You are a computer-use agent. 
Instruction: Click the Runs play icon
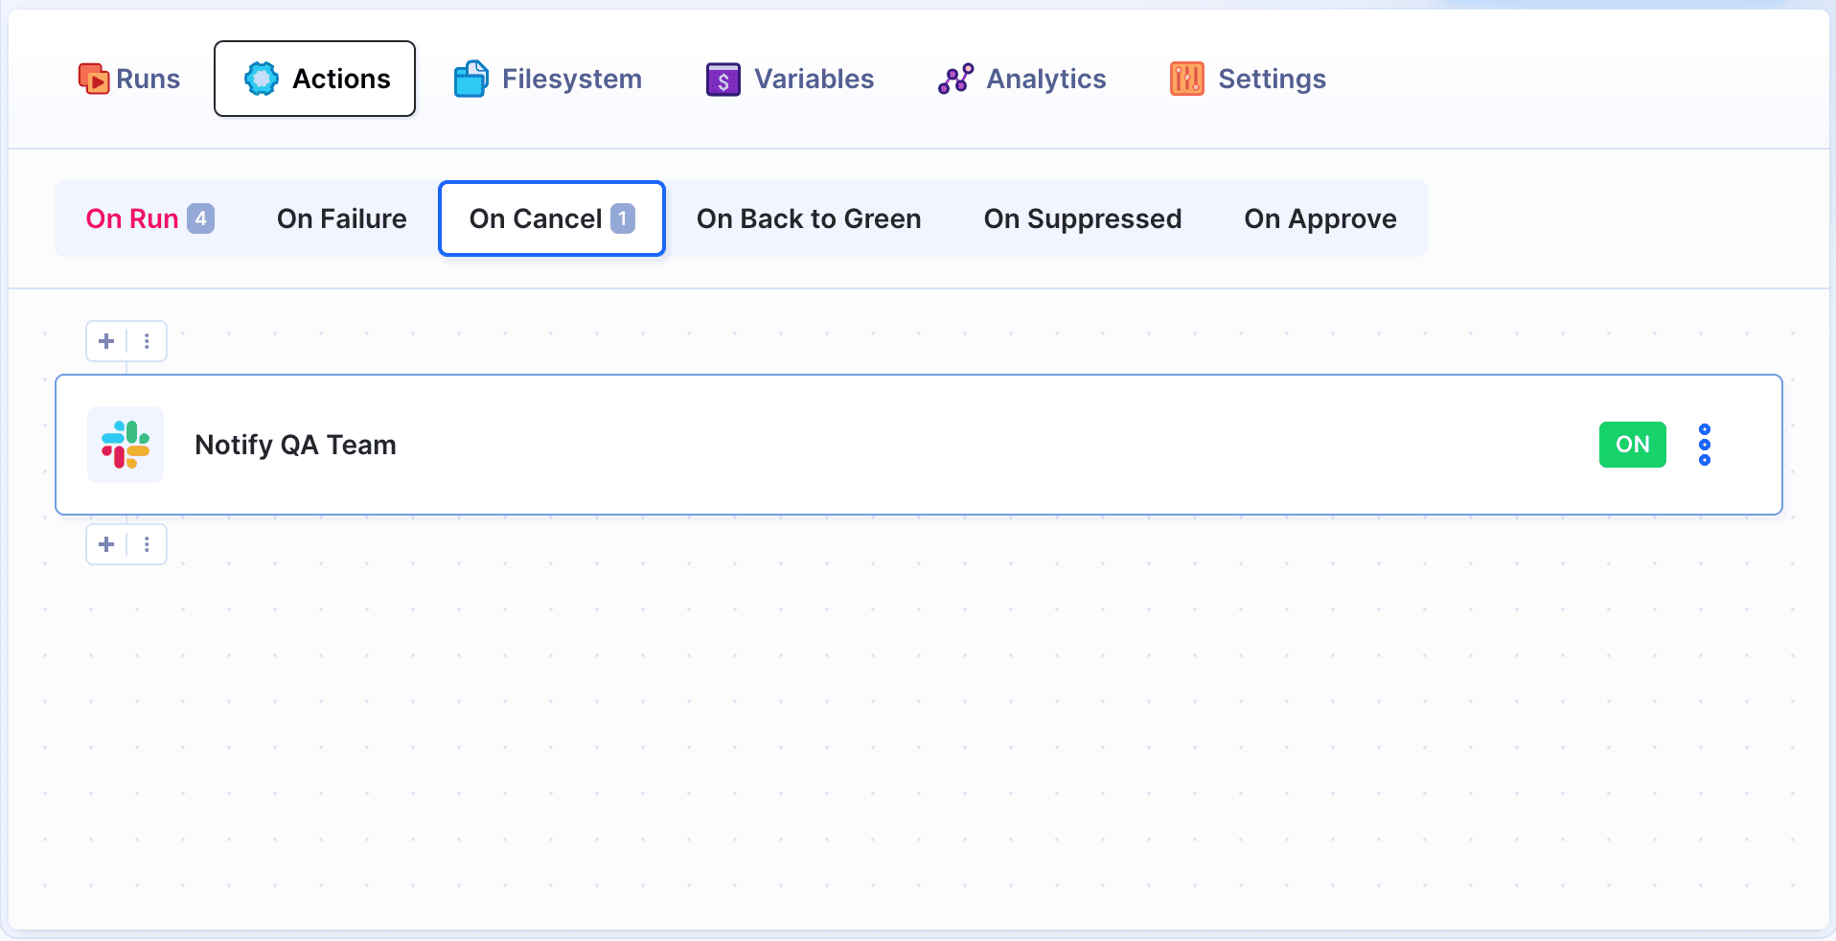click(x=94, y=79)
